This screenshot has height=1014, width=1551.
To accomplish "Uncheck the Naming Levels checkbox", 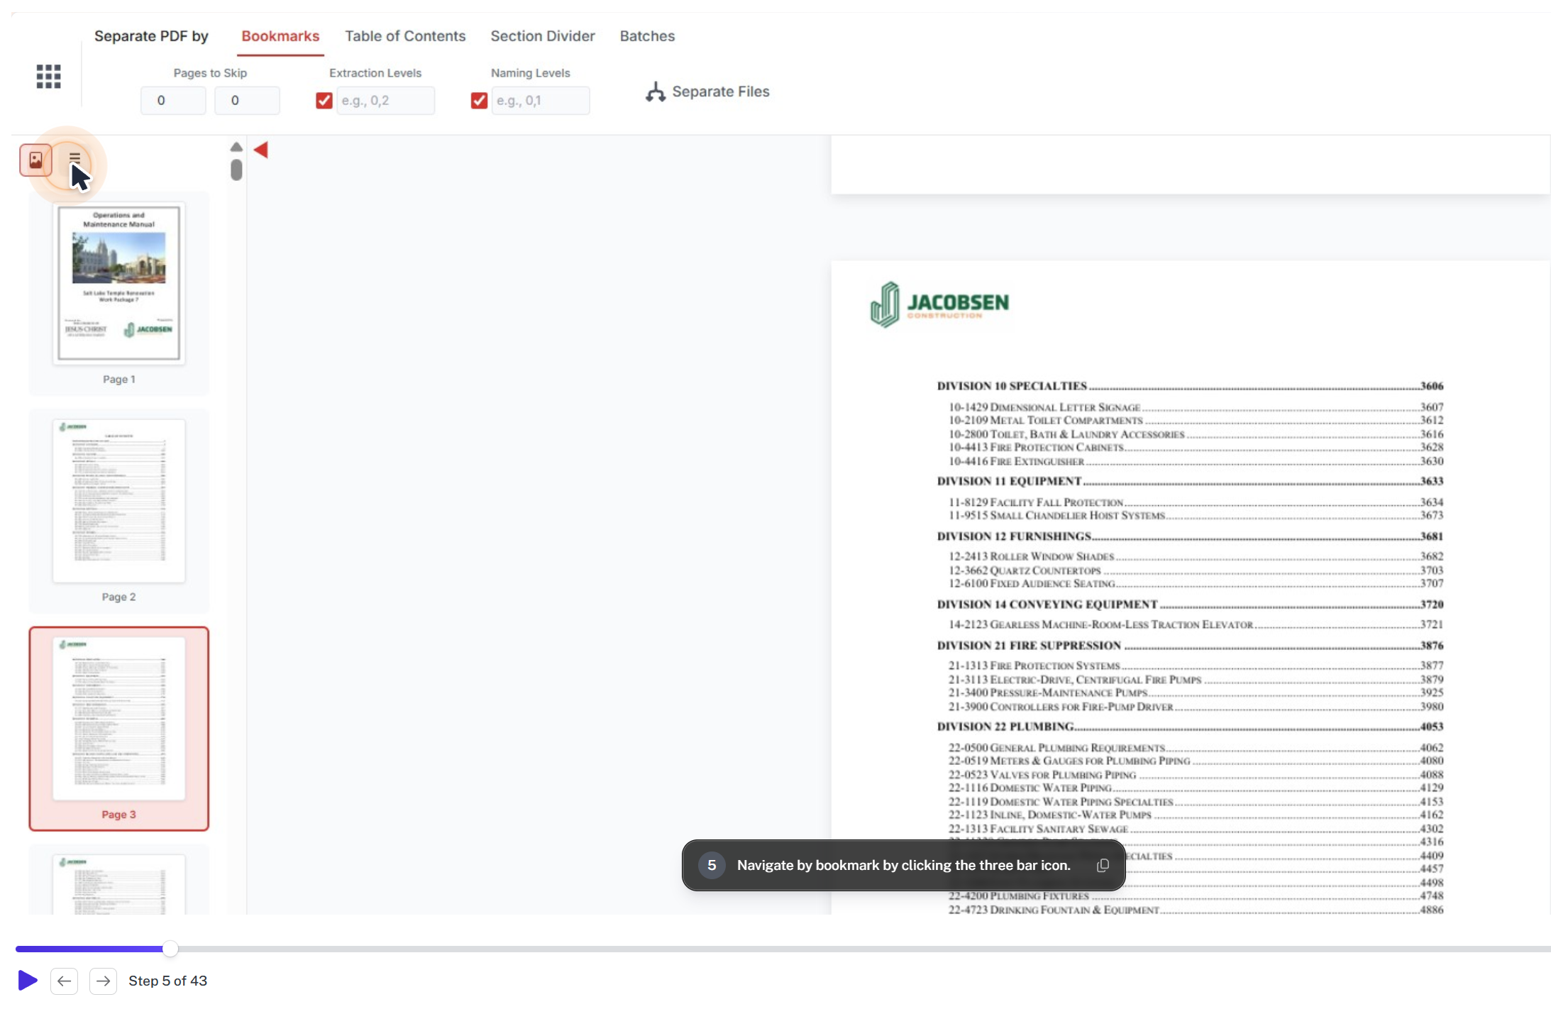I will click(x=478, y=100).
